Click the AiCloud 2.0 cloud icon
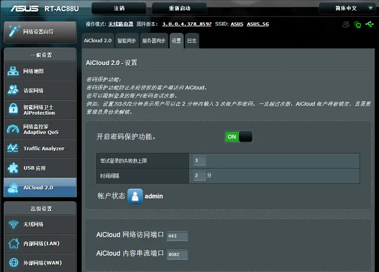 13,188
